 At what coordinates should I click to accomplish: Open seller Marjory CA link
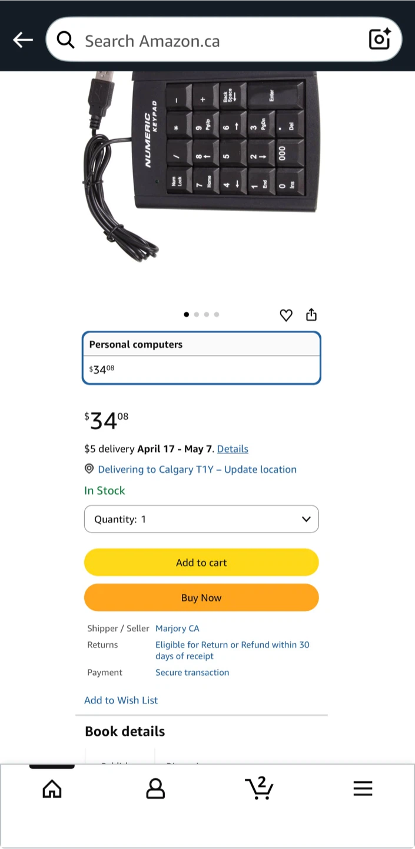[x=177, y=628]
